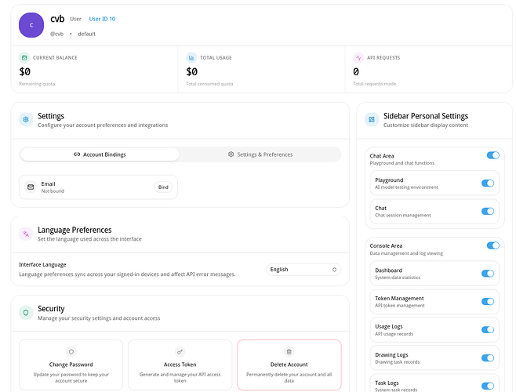516x392 pixels.
Task: Click the trash icon above Delete Account
Action: (x=289, y=351)
